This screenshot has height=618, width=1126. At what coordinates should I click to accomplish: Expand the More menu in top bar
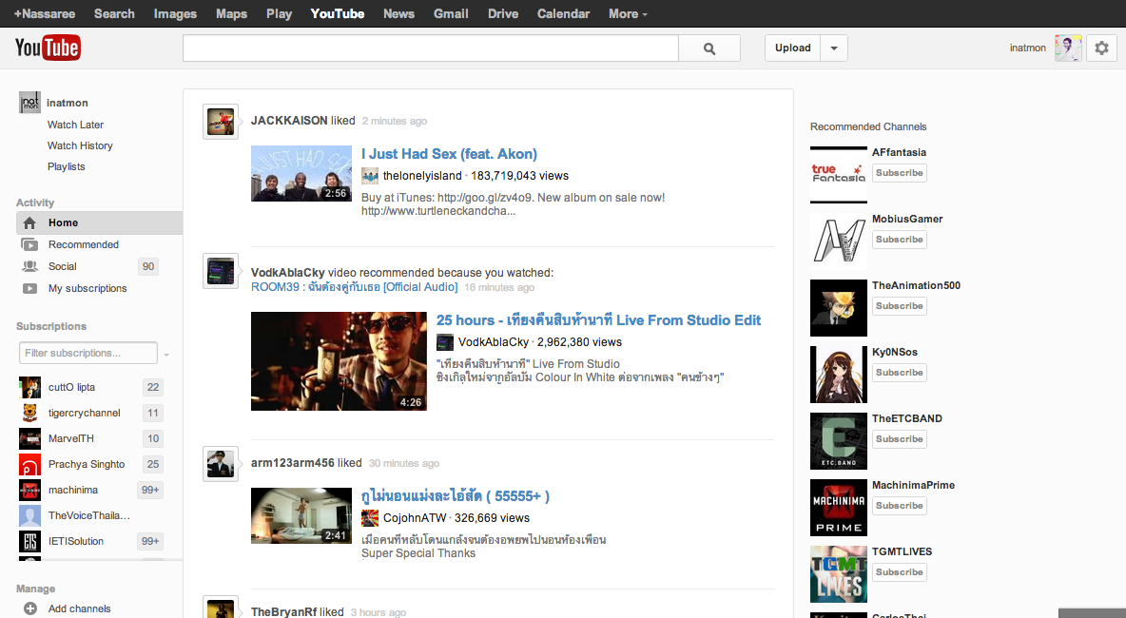(628, 13)
